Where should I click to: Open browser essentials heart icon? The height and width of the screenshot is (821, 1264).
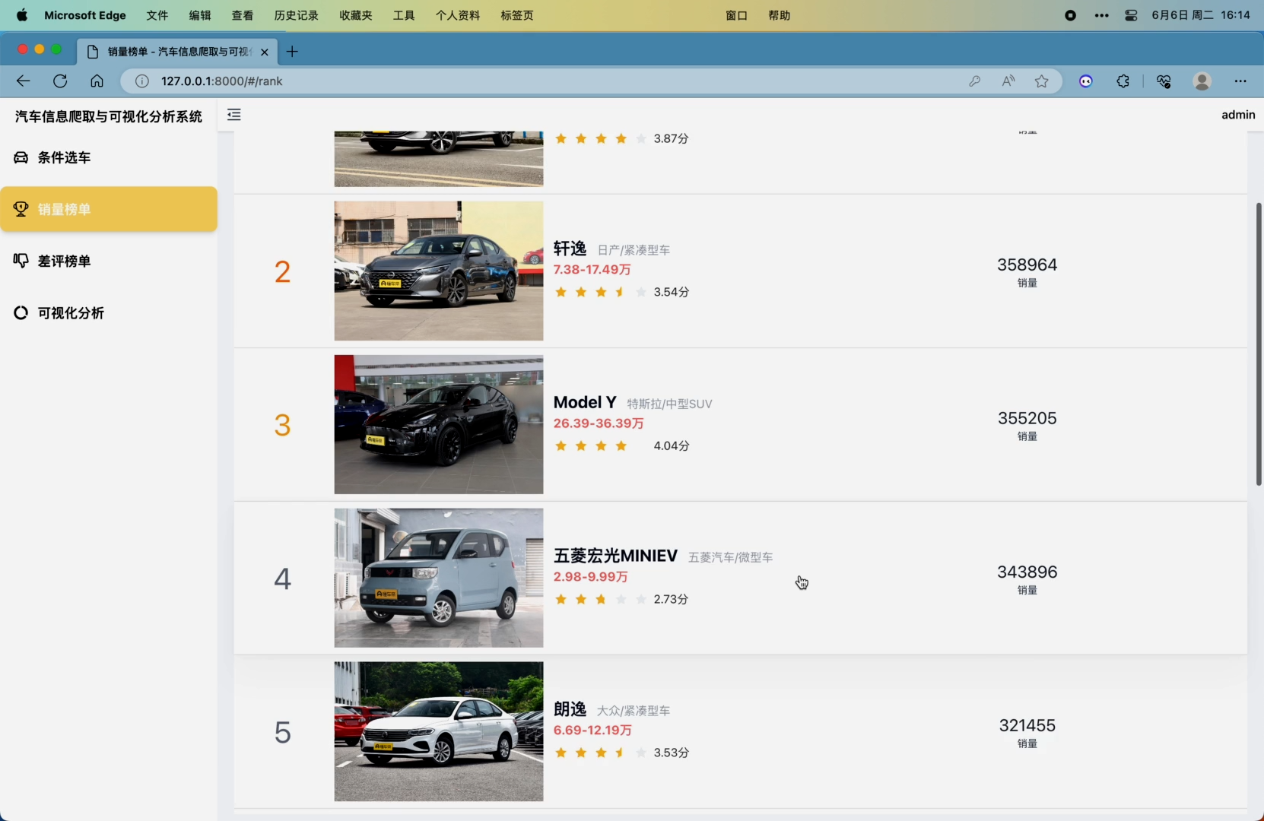click(1164, 81)
